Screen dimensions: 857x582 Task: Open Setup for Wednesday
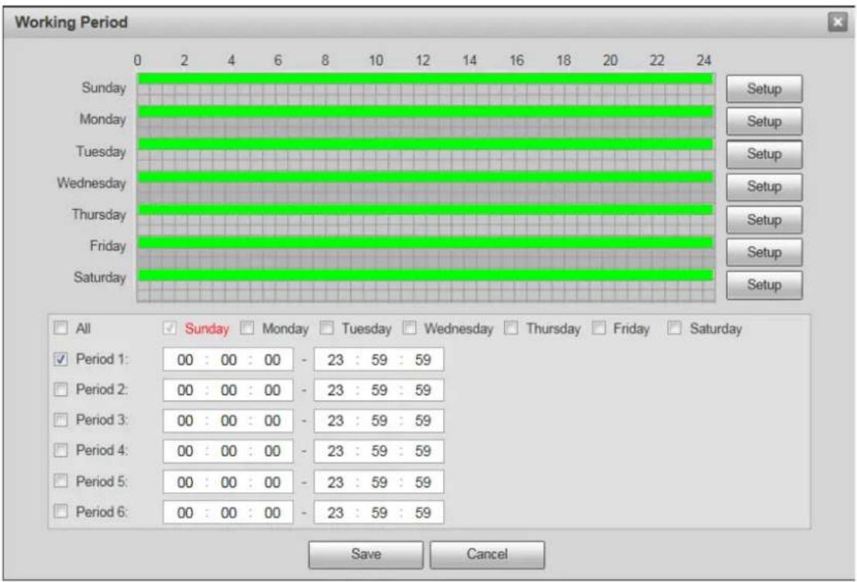point(764,187)
